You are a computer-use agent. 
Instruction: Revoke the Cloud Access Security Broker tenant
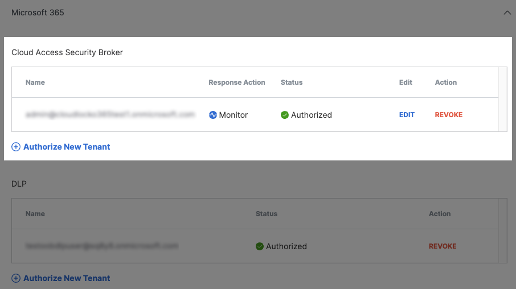click(x=449, y=115)
